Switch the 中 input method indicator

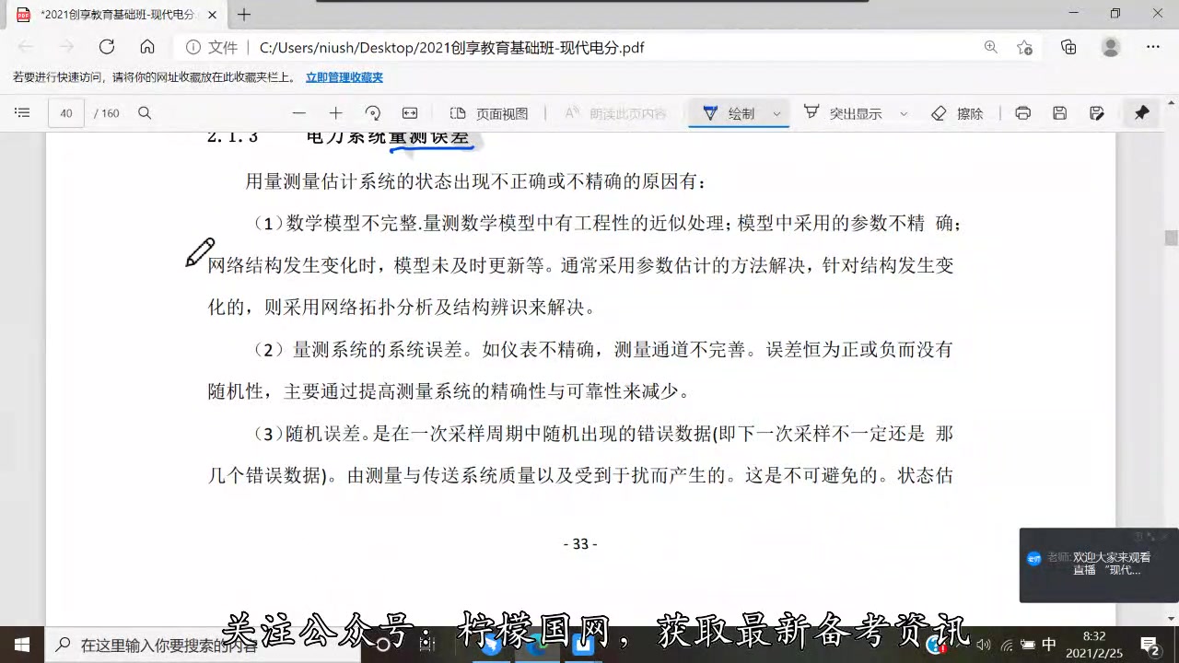pyautogui.click(x=1049, y=645)
